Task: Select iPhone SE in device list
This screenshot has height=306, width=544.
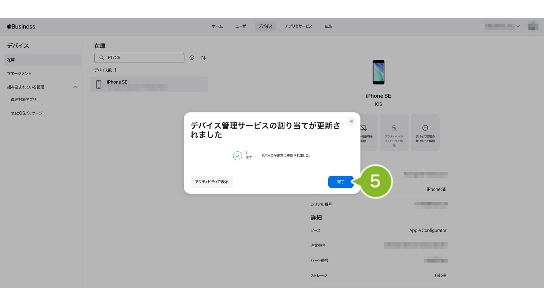Action: pyautogui.click(x=149, y=84)
